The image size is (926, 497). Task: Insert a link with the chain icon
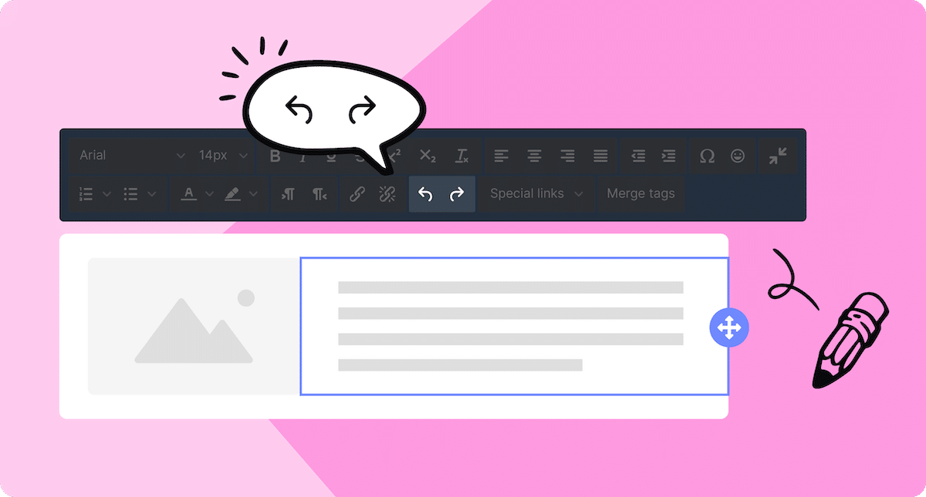point(356,194)
